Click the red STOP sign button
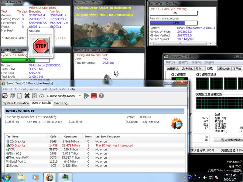243x182 pixels. [x=41, y=46]
